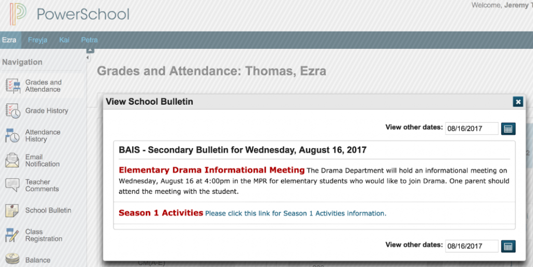
Task: Open the Grade History icon
Action: tap(12, 111)
